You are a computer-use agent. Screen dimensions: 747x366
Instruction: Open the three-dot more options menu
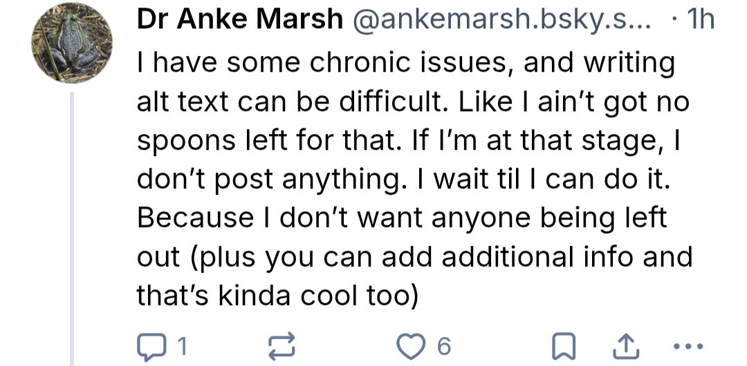(687, 343)
